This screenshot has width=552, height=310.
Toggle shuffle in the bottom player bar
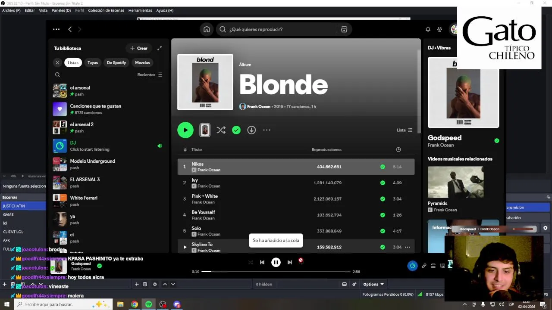[251, 262]
